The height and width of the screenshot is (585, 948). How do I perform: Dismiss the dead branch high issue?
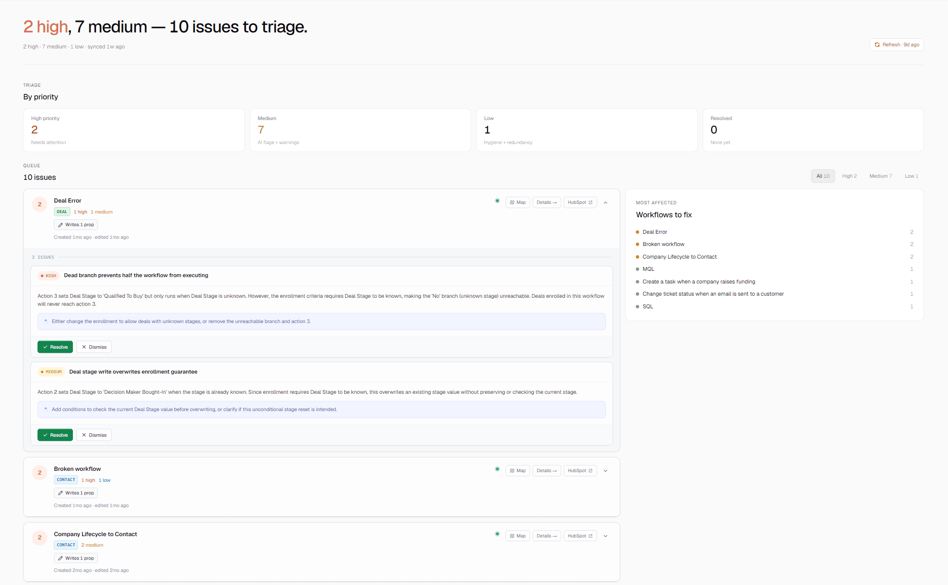point(94,347)
